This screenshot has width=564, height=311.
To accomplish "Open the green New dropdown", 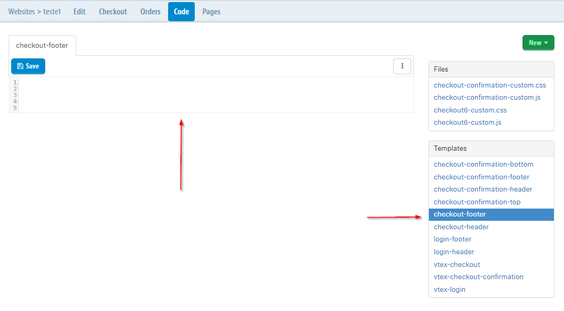I will tap(538, 42).
